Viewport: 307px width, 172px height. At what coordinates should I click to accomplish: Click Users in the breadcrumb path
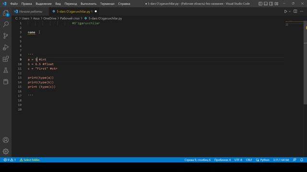point(25,18)
